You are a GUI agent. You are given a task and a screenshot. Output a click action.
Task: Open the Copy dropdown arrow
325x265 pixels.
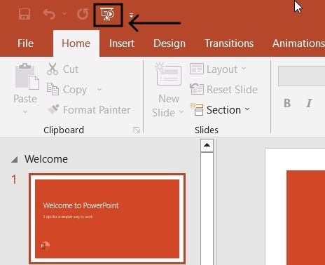pyautogui.click(x=99, y=89)
